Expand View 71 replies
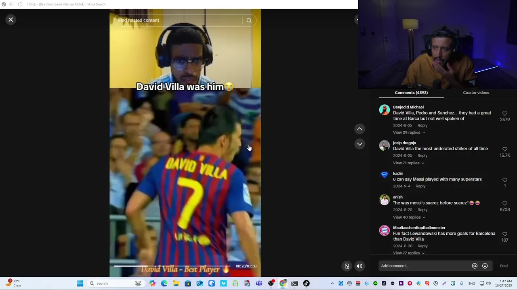517x290 pixels. 408,163
